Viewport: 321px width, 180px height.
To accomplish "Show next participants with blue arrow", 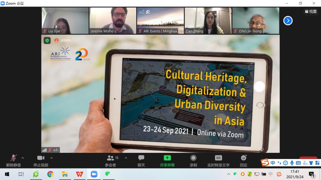I will 288,21.
